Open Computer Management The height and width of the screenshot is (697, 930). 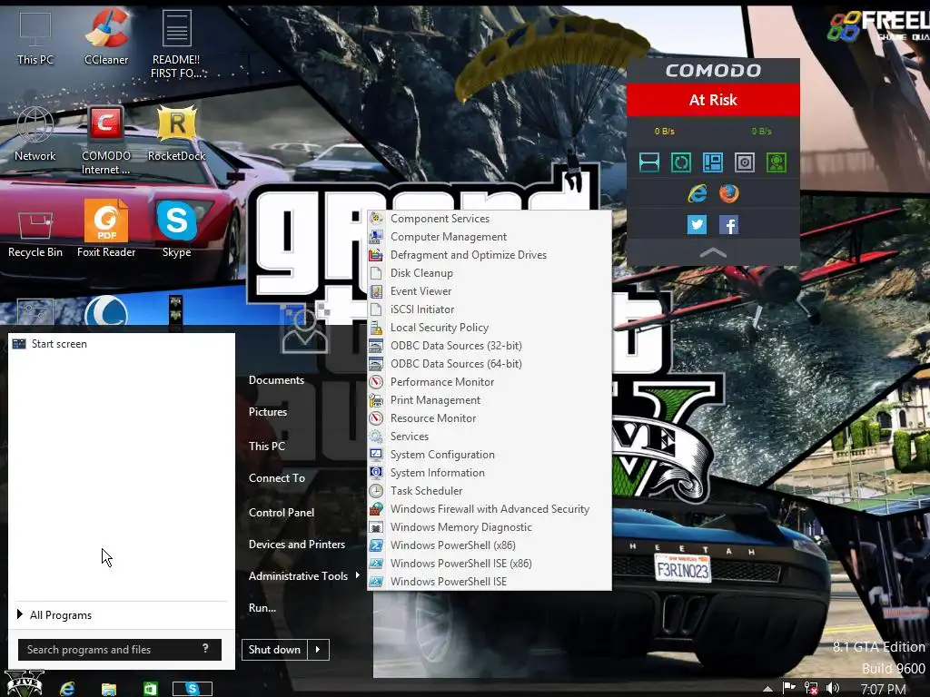[490, 237]
